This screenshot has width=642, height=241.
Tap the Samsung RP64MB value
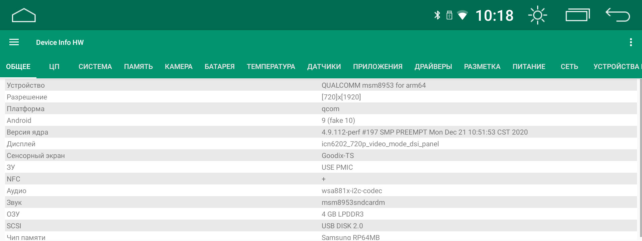(x=350, y=237)
